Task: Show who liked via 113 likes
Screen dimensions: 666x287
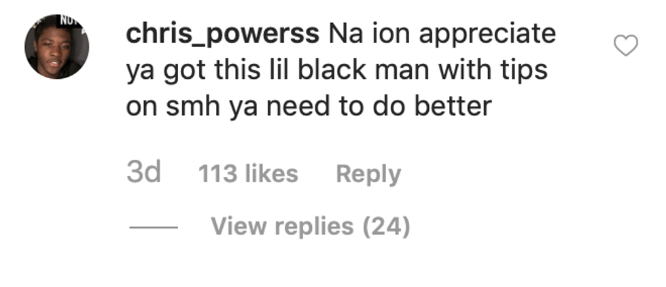Action: (248, 174)
